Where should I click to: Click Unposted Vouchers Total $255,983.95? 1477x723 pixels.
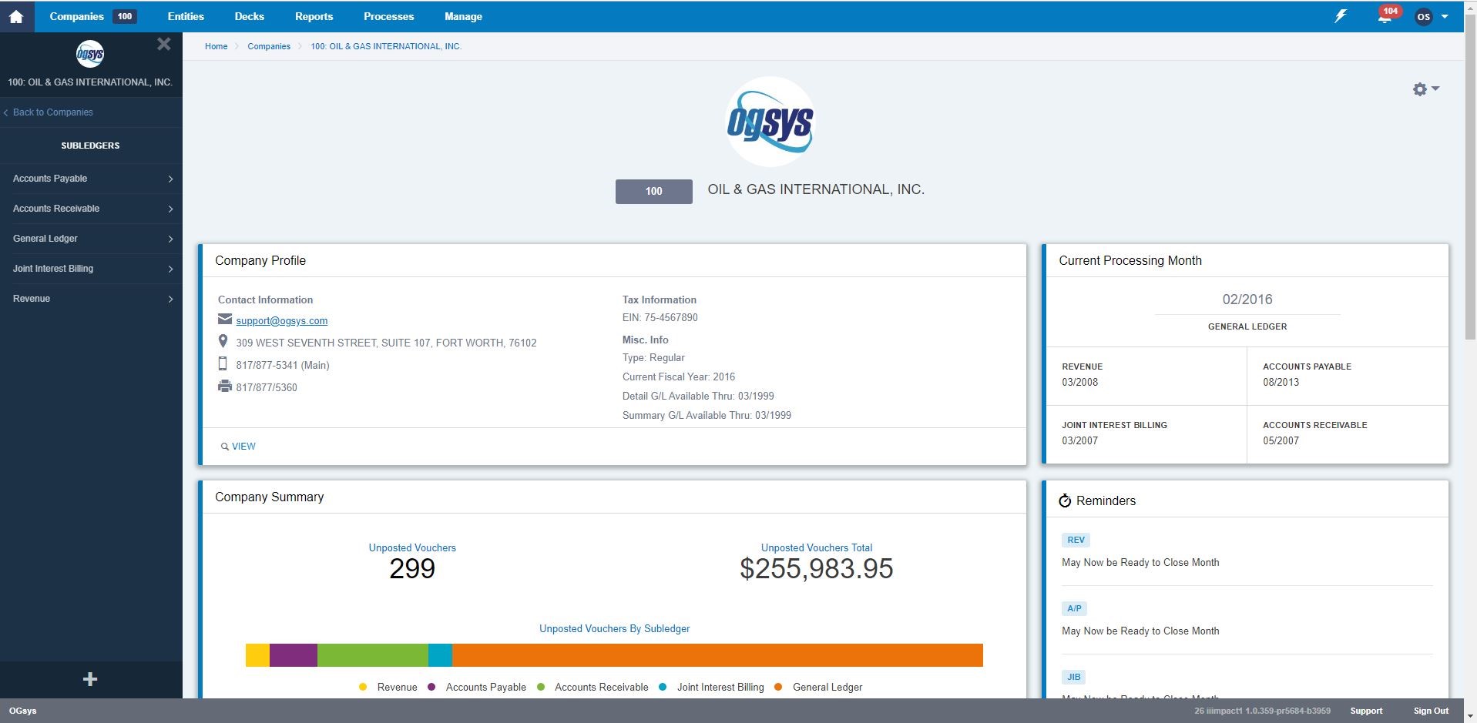point(817,568)
